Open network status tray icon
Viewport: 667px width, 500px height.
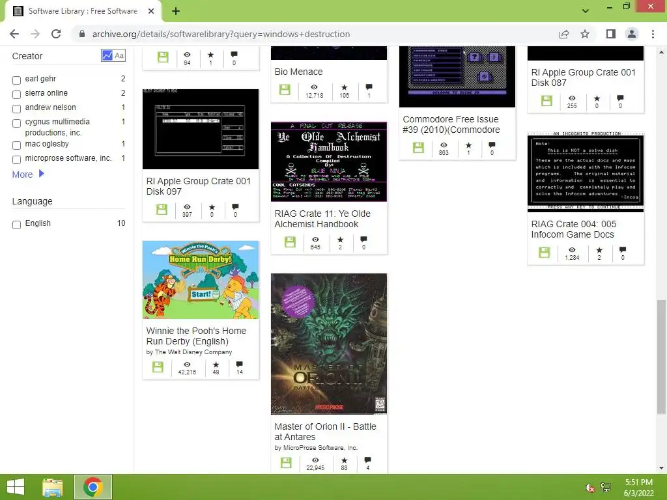606,488
